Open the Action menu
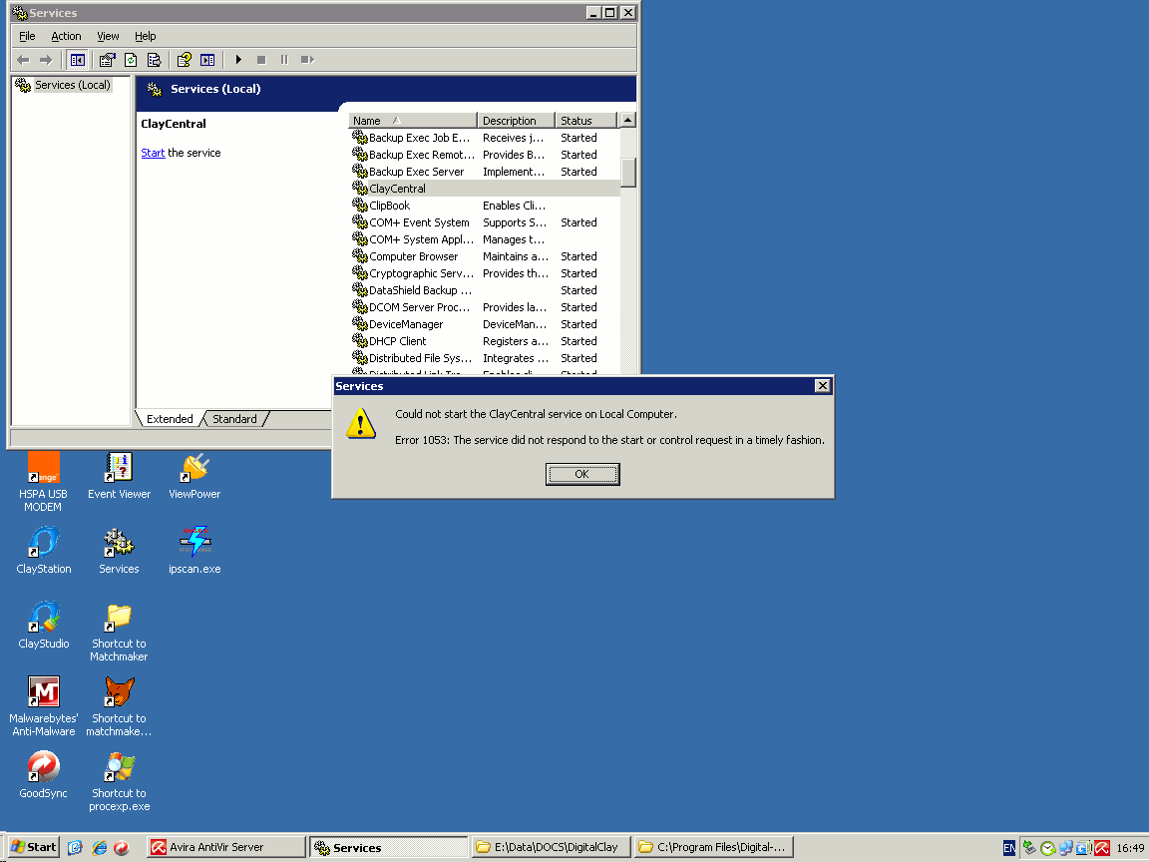This screenshot has height=862, width=1149. [x=66, y=36]
